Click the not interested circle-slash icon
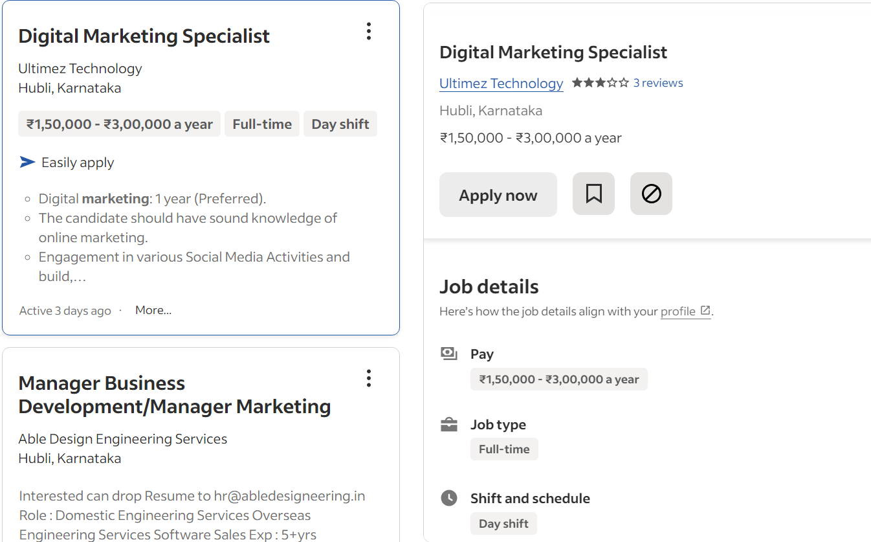The height and width of the screenshot is (542, 871). click(x=651, y=194)
